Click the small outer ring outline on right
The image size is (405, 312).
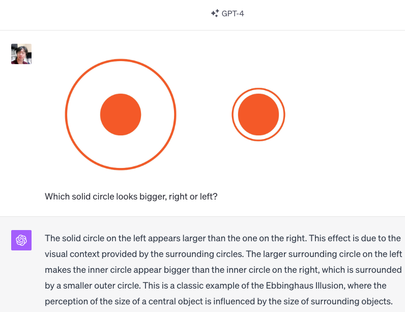(x=233, y=115)
